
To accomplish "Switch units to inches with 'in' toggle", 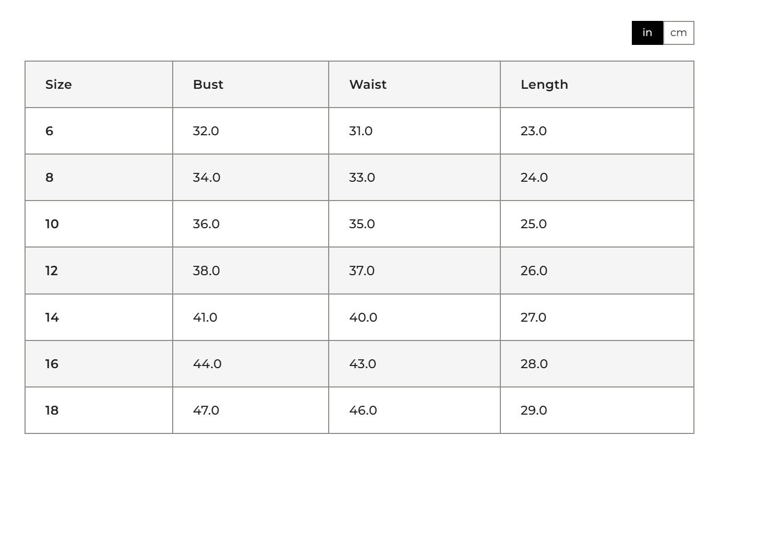I will point(647,33).
